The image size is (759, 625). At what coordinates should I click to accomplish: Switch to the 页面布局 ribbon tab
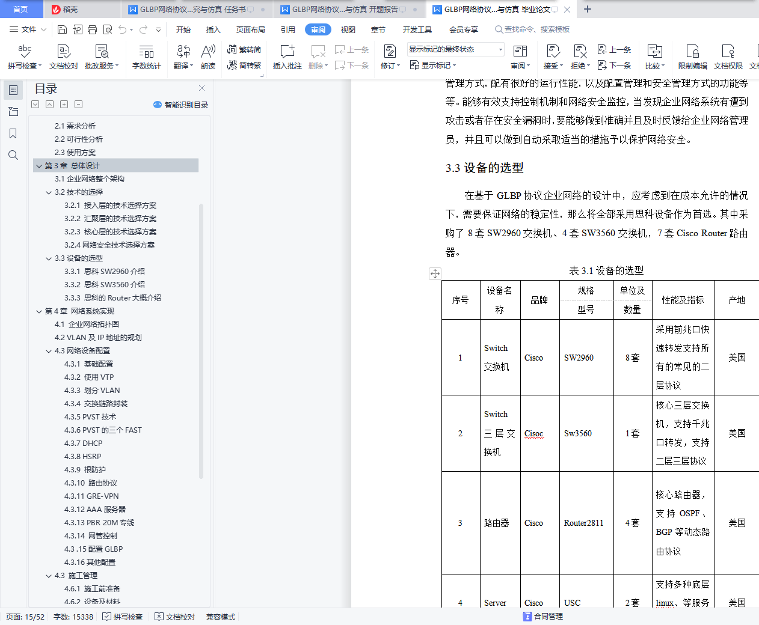[x=251, y=29]
